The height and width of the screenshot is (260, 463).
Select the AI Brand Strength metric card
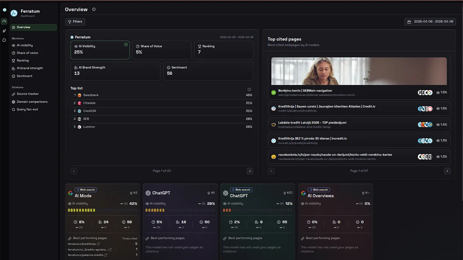point(115,71)
